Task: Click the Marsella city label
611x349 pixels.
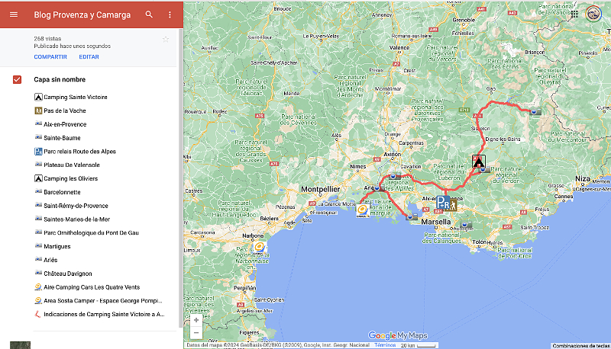Action: pyautogui.click(x=436, y=222)
